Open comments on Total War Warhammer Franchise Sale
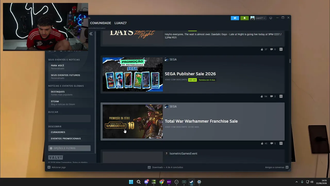The height and width of the screenshot is (186, 330). pyautogui.click(x=271, y=143)
